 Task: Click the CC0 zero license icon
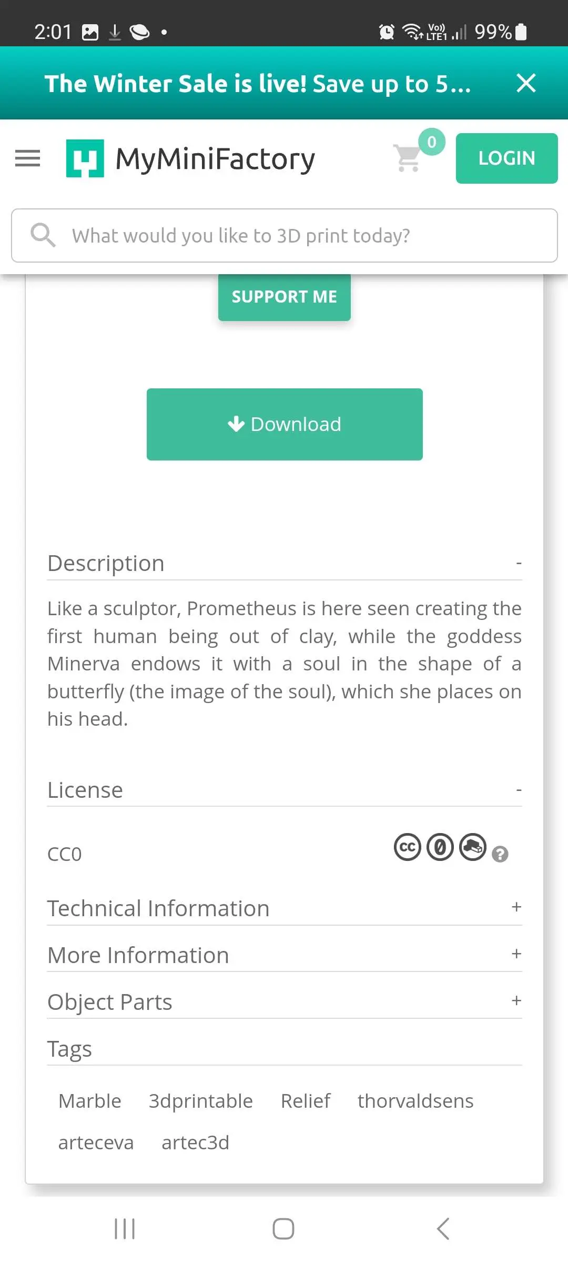pos(440,847)
